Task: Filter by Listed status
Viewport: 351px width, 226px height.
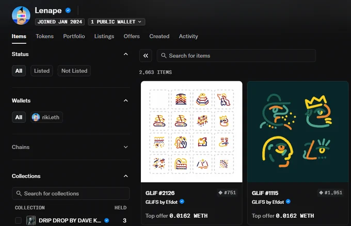Action: tap(42, 71)
